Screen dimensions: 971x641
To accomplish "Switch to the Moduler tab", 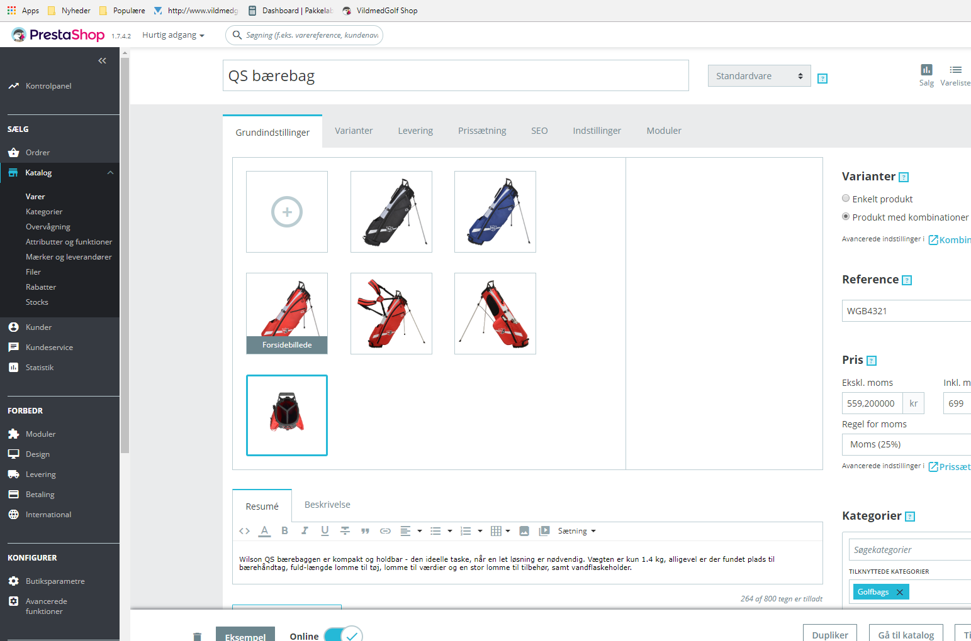I will tap(664, 131).
